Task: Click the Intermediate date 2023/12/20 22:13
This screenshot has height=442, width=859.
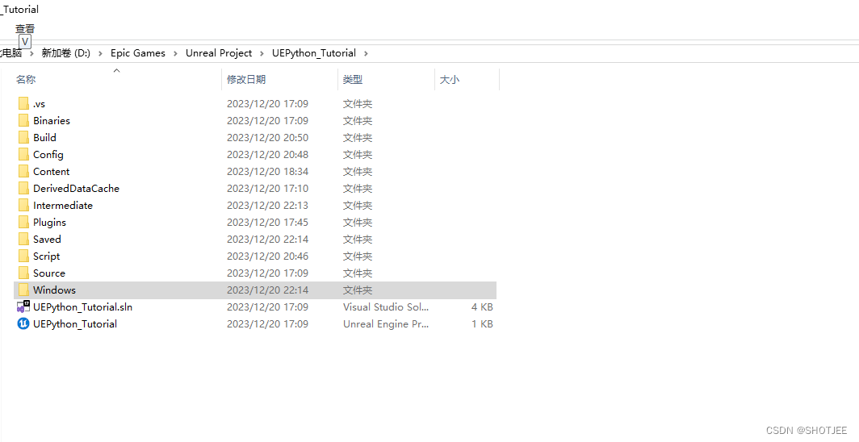Action: click(267, 206)
